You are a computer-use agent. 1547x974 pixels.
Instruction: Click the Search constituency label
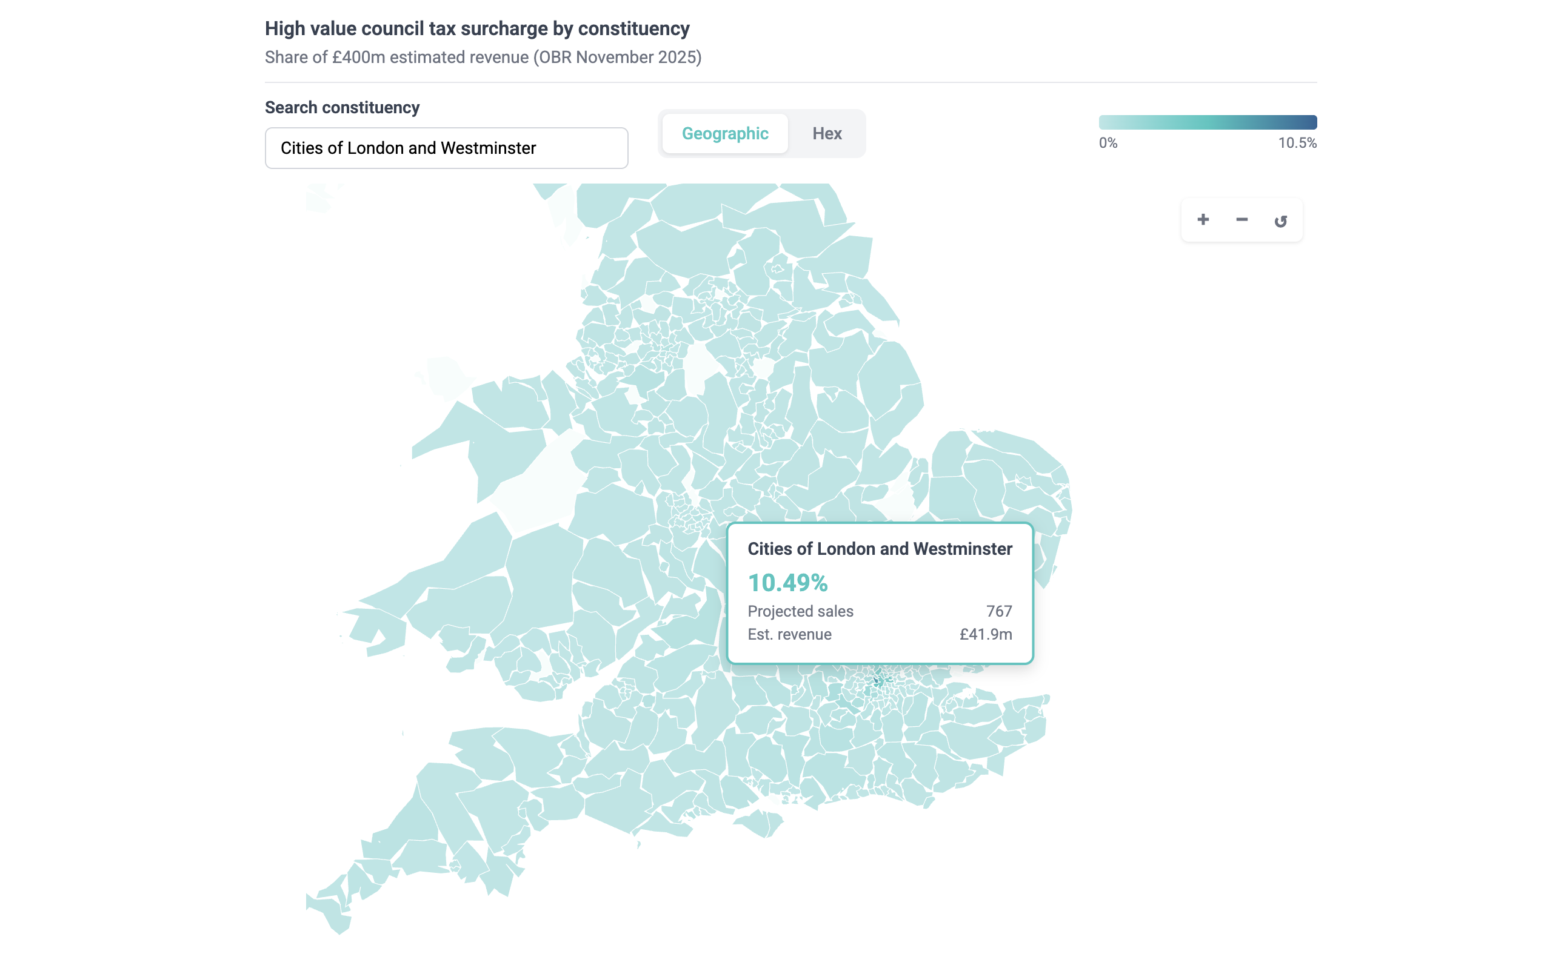pyautogui.click(x=342, y=108)
